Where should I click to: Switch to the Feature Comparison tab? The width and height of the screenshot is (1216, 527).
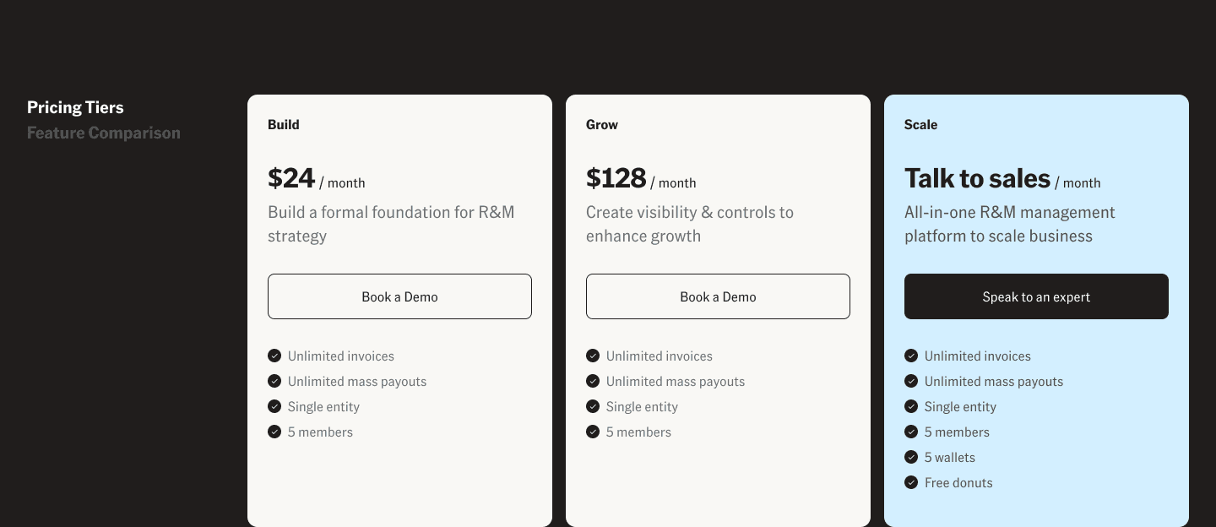tap(104, 133)
